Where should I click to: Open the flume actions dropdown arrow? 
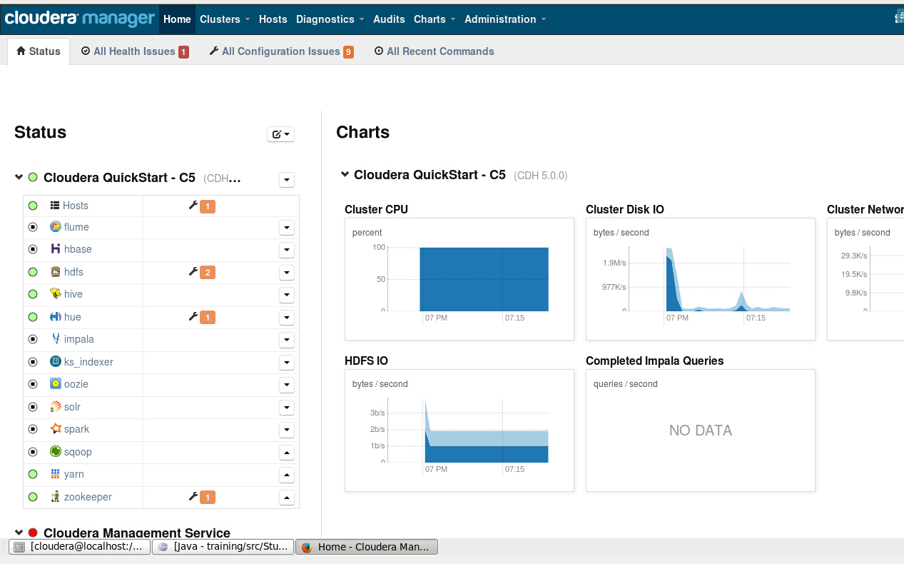click(x=286, y=227)
